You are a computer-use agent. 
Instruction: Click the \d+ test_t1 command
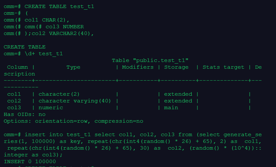click(44, 54)
